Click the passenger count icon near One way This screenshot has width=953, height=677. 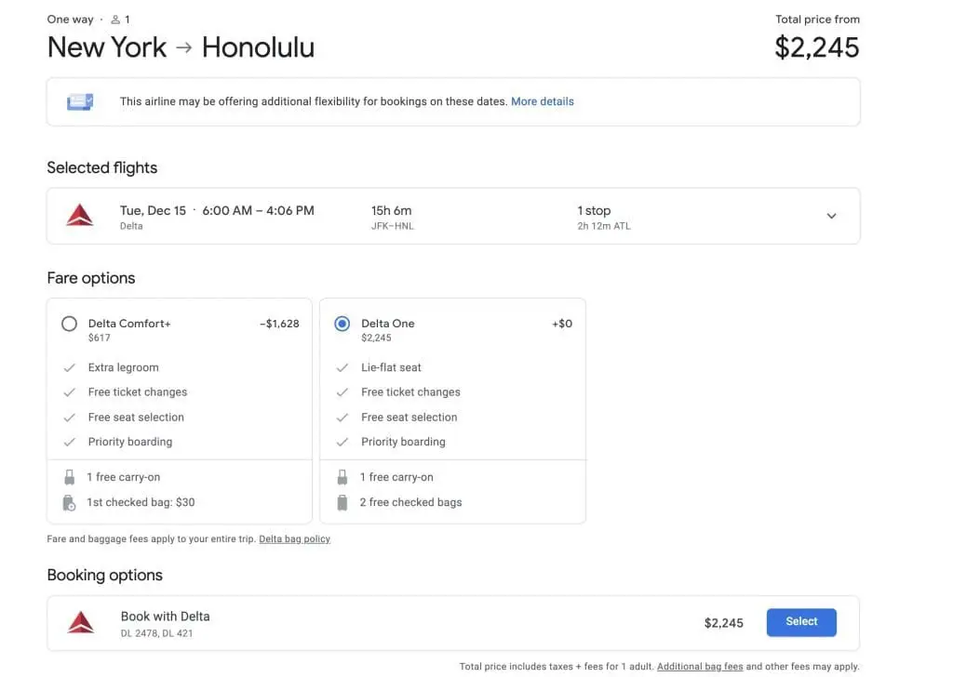pyautogui.click(x=115, y=20)
